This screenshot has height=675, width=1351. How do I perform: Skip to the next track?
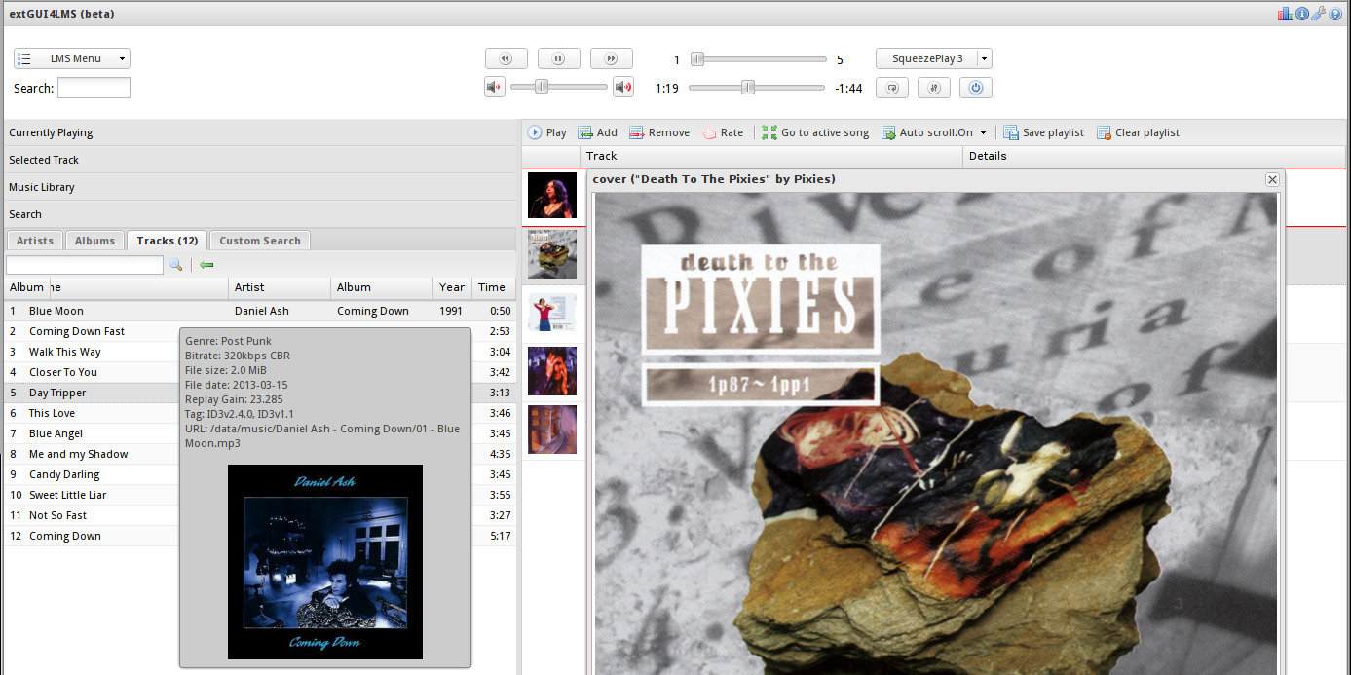[611, 58]
